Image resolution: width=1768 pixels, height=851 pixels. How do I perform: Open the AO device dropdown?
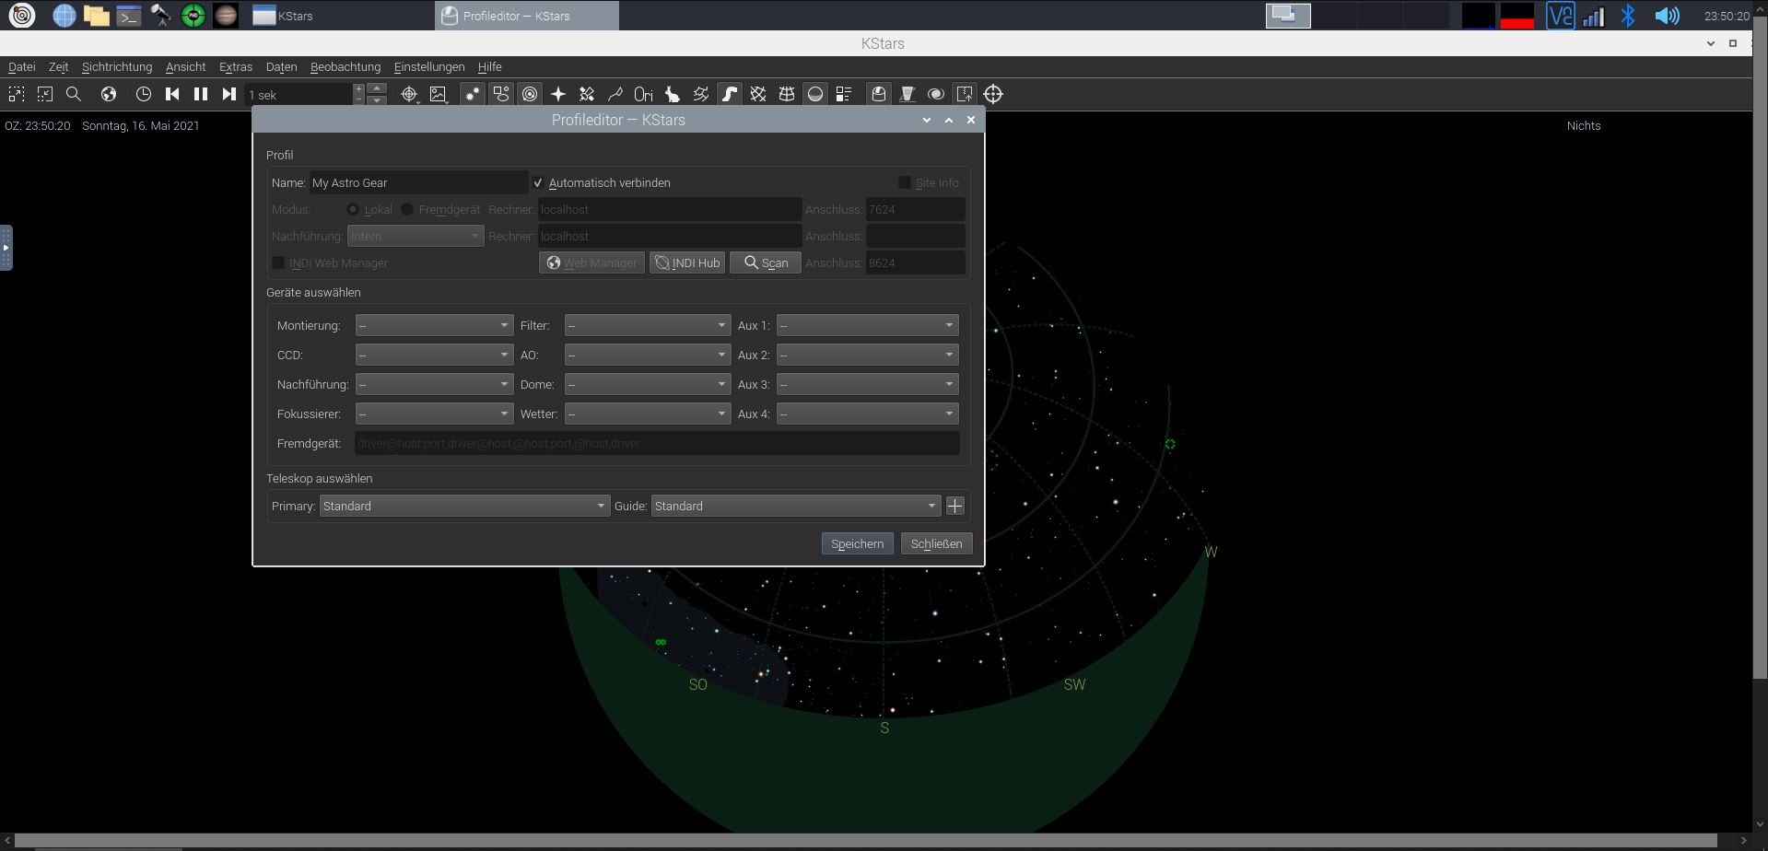click(648, 355)
